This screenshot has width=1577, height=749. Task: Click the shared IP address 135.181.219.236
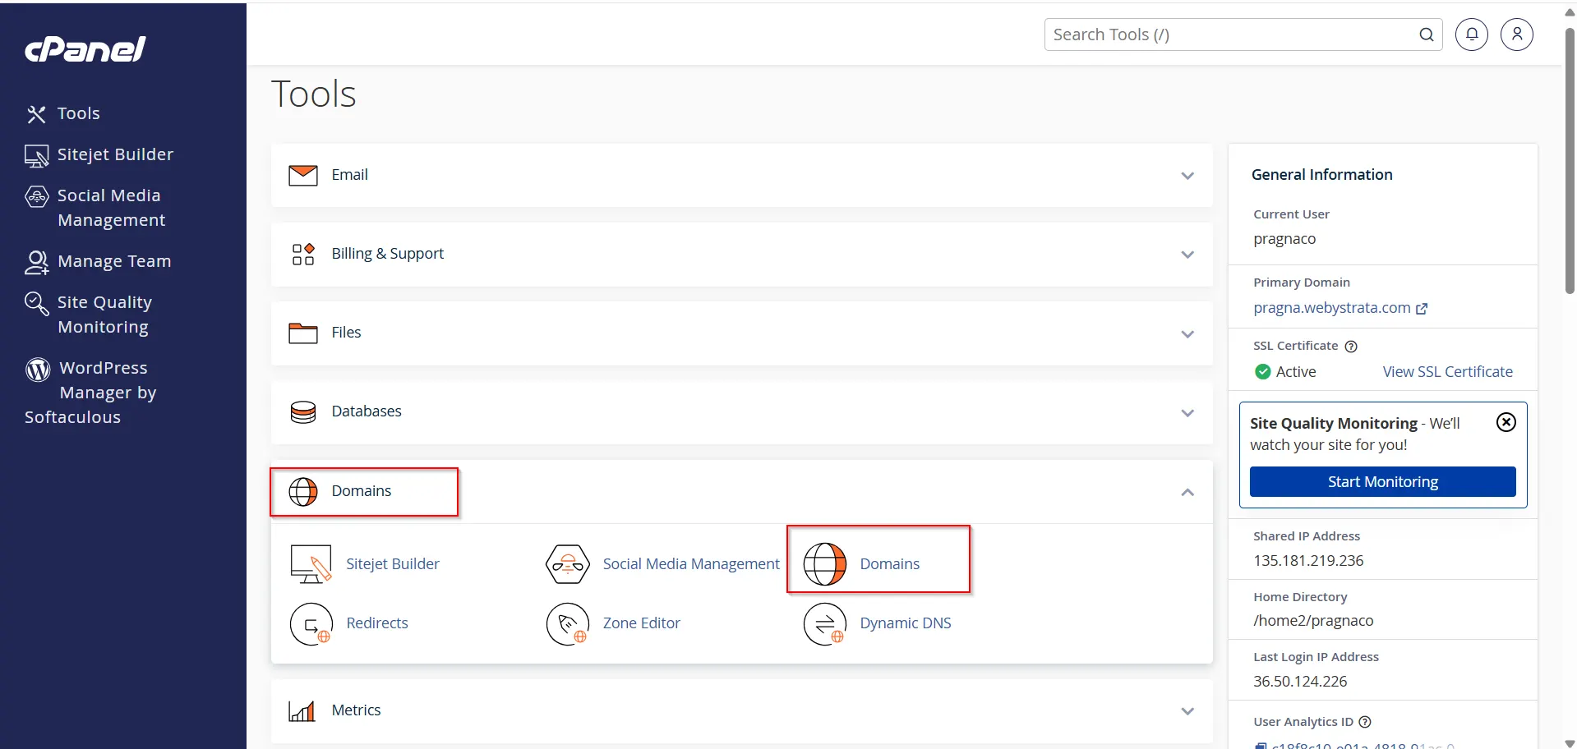click(1308, 561)
